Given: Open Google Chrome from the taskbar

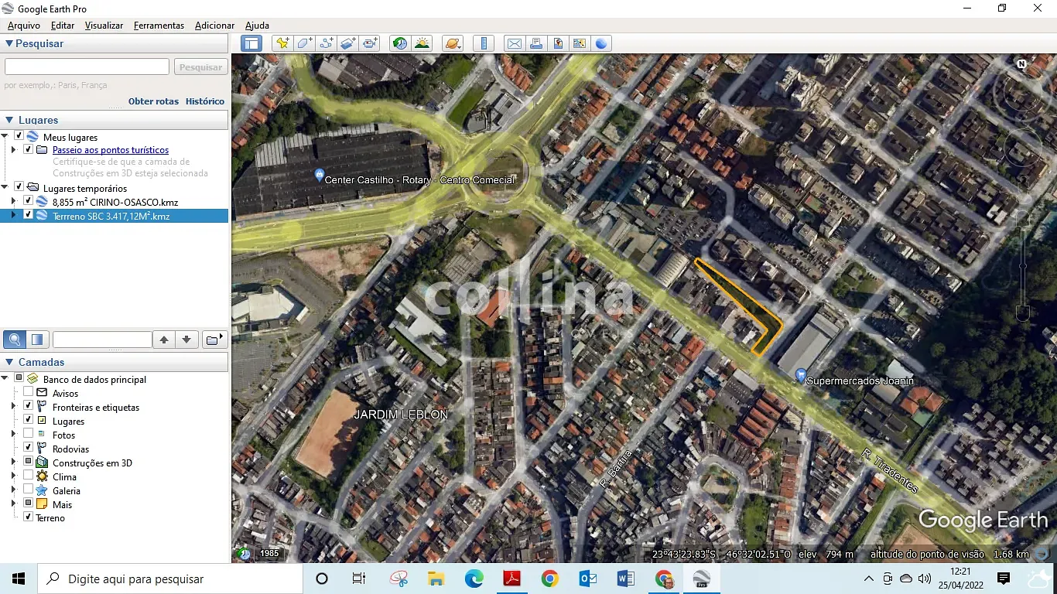Looking at the screenshot, I should 550,579.
